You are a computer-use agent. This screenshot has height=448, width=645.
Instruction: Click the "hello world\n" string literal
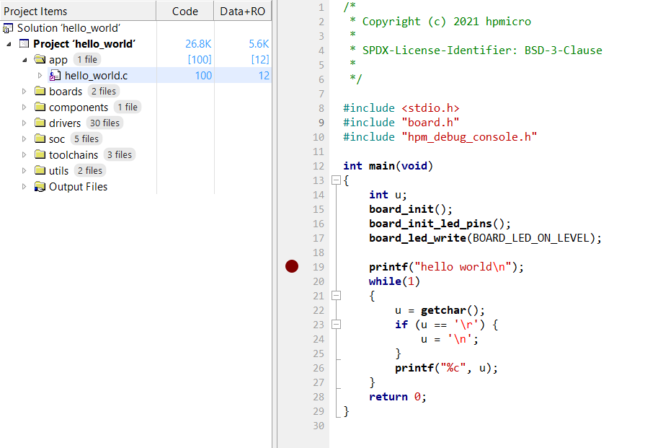click(x=463, y=267)
